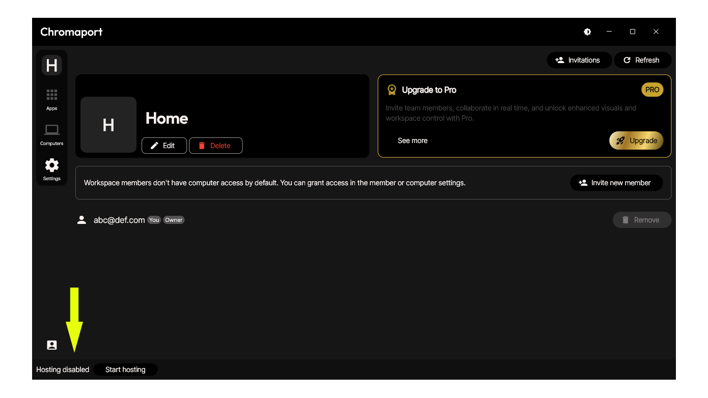The width and height of the screenshot is (708, 398).
Task: Open the Invitations list
Action: coord(577,60)
